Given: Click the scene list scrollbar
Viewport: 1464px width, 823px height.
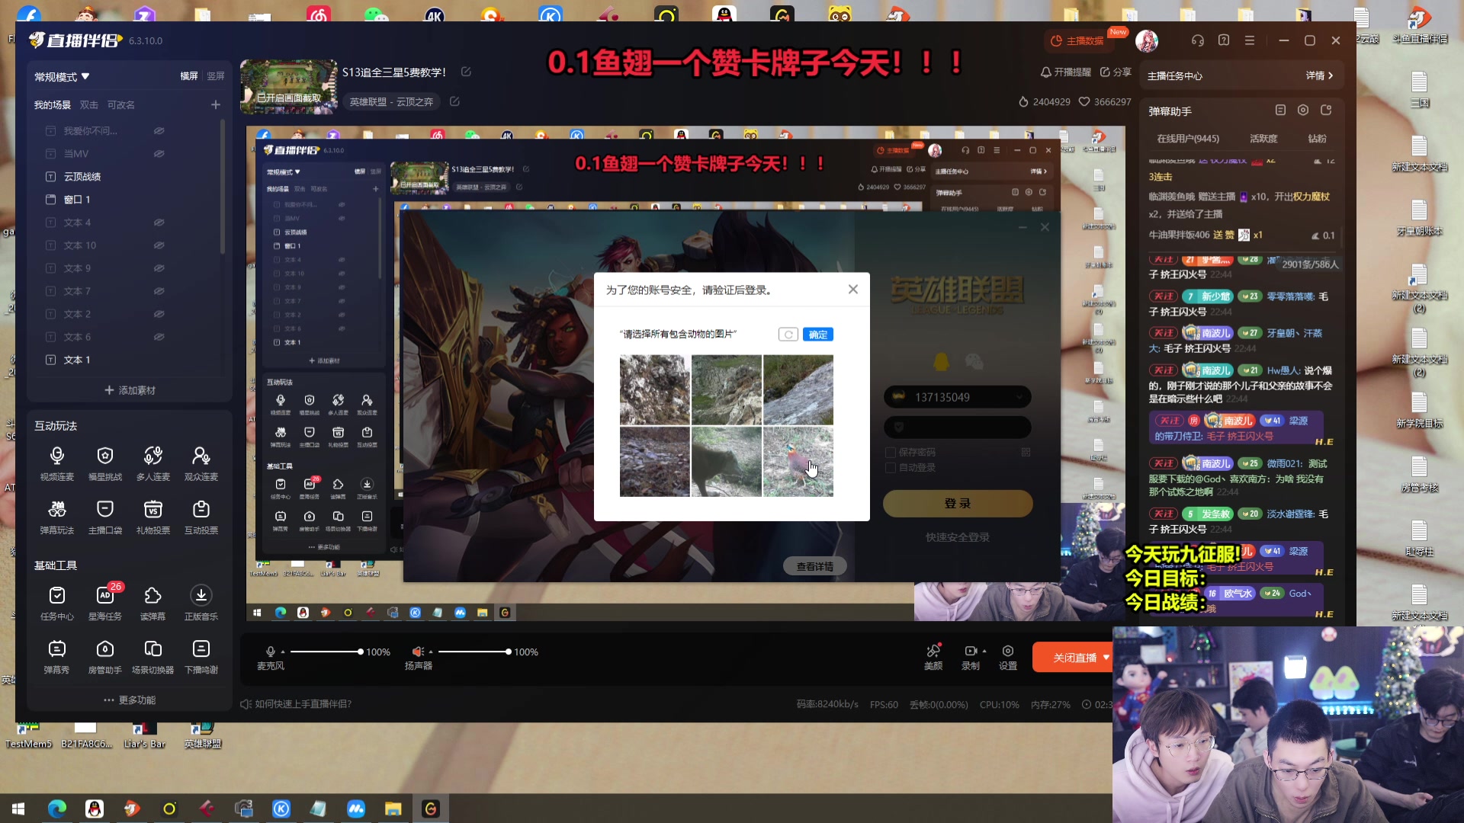Looking at the screenshot, I should [223, 187].
